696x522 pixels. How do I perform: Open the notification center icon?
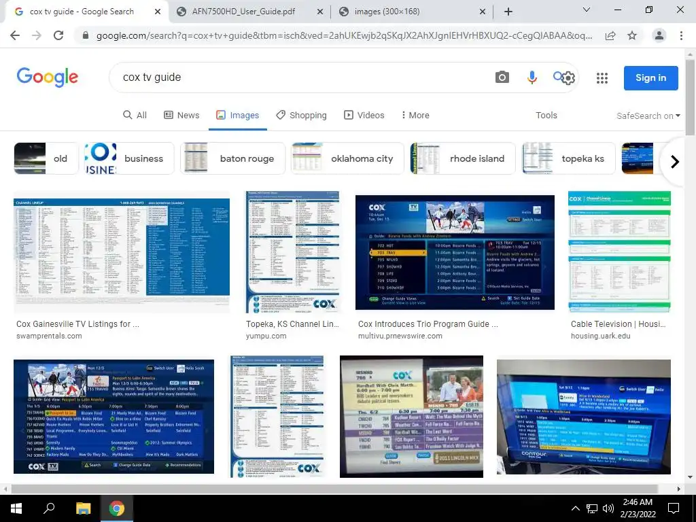pyautogui.click(x=674, y=508)
